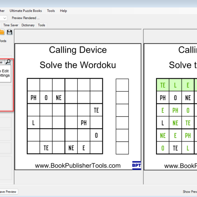197x197 pixels.
Task: Click the Show Preview button
Action: 189,192
